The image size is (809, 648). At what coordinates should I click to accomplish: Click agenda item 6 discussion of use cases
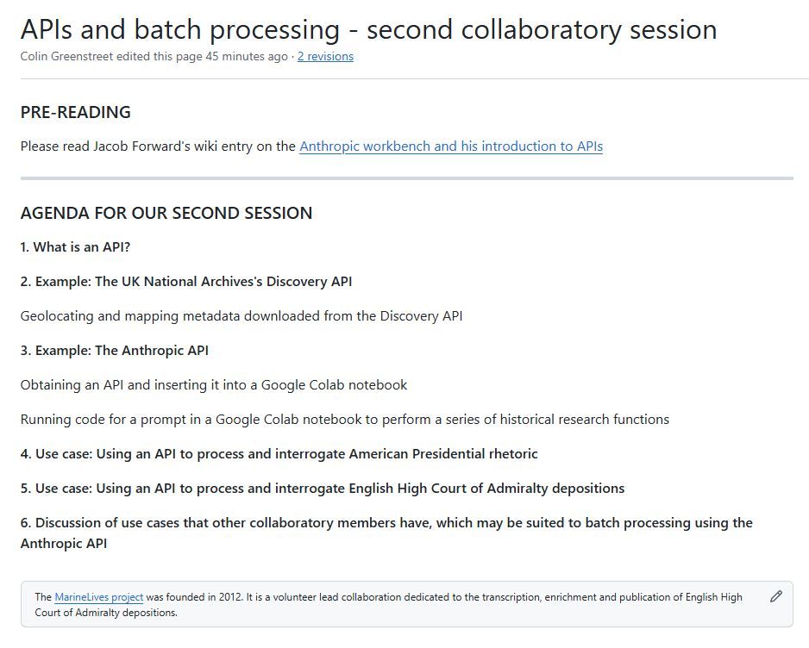[x=386, y=533]
